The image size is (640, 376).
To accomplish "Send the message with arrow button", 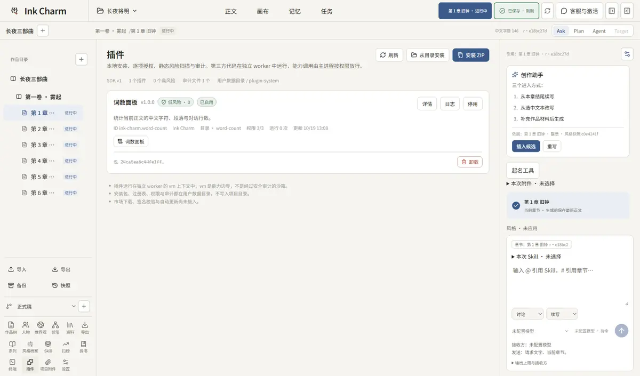I will coord(621,331).
